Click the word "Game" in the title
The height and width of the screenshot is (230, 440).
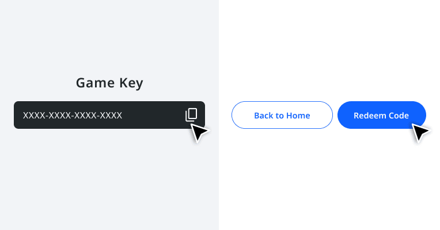click(x=96, y=83)
